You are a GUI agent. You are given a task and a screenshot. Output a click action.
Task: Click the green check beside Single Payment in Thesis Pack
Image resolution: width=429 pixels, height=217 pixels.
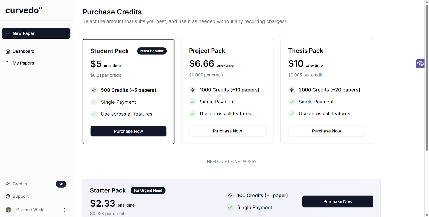pos(291,102)
